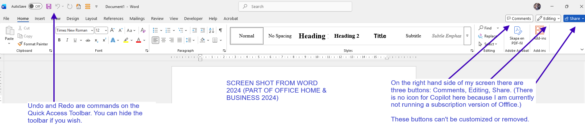Click the Text Effects blue A icon
Viewport: 585px width, 126px height.
click(x=113, y=40)
